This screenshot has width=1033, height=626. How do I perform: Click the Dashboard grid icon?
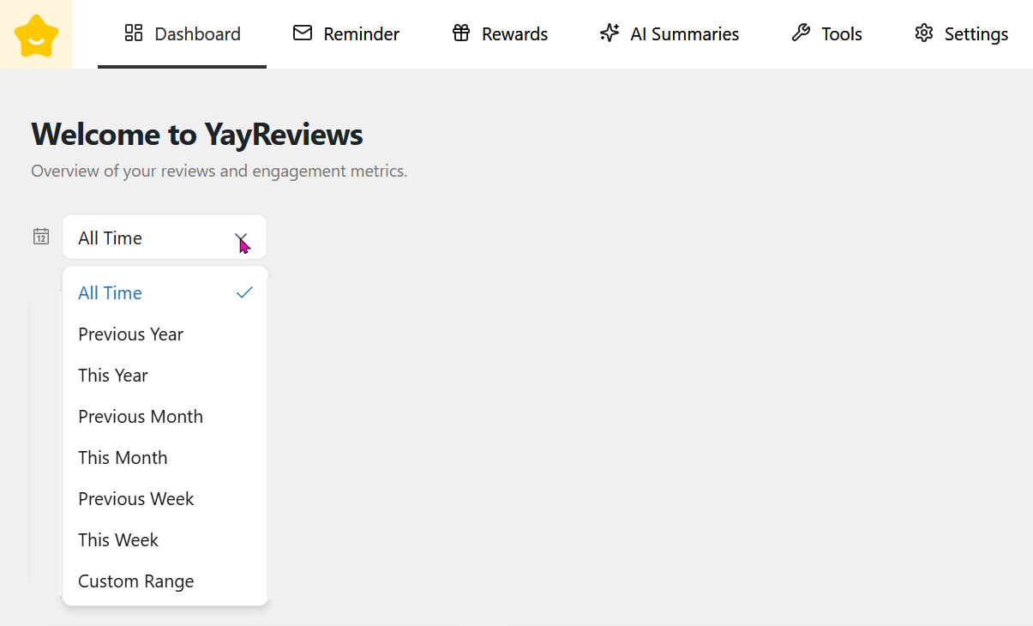coord(133,33)
